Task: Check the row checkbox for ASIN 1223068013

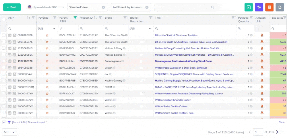Action: coord(4,48)
